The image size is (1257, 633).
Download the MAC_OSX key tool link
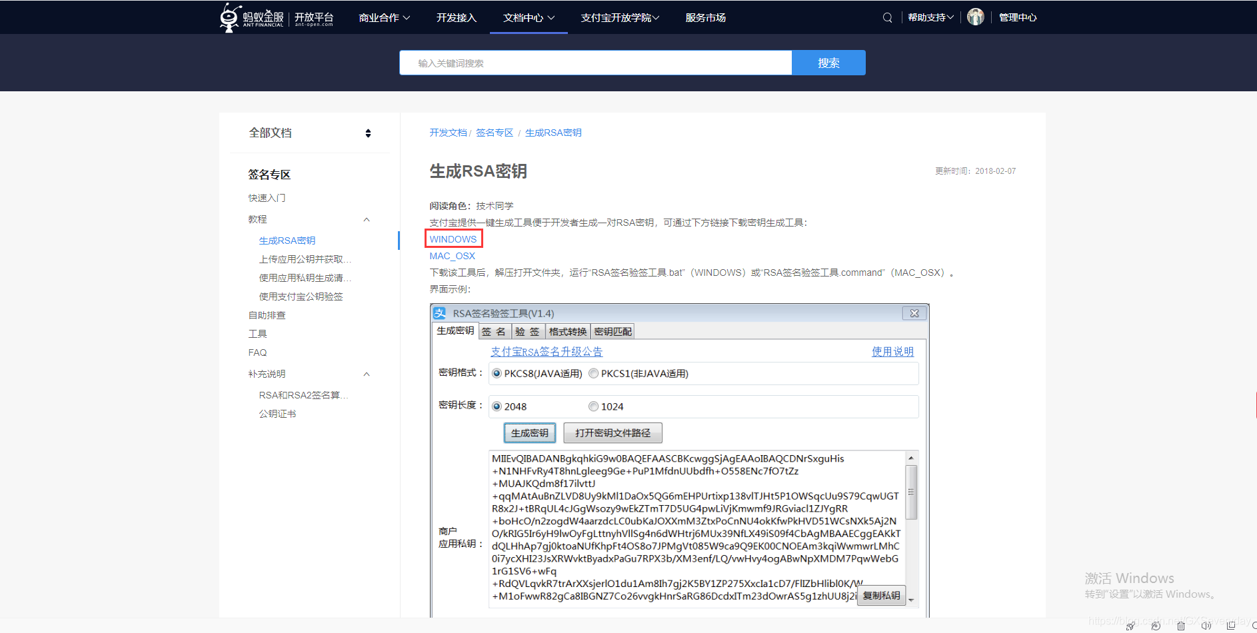[x=452, y=256]
